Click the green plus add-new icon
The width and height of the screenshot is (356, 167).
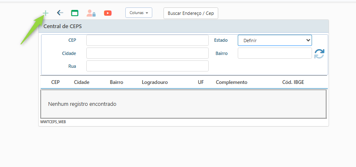[x=46, y=13]
